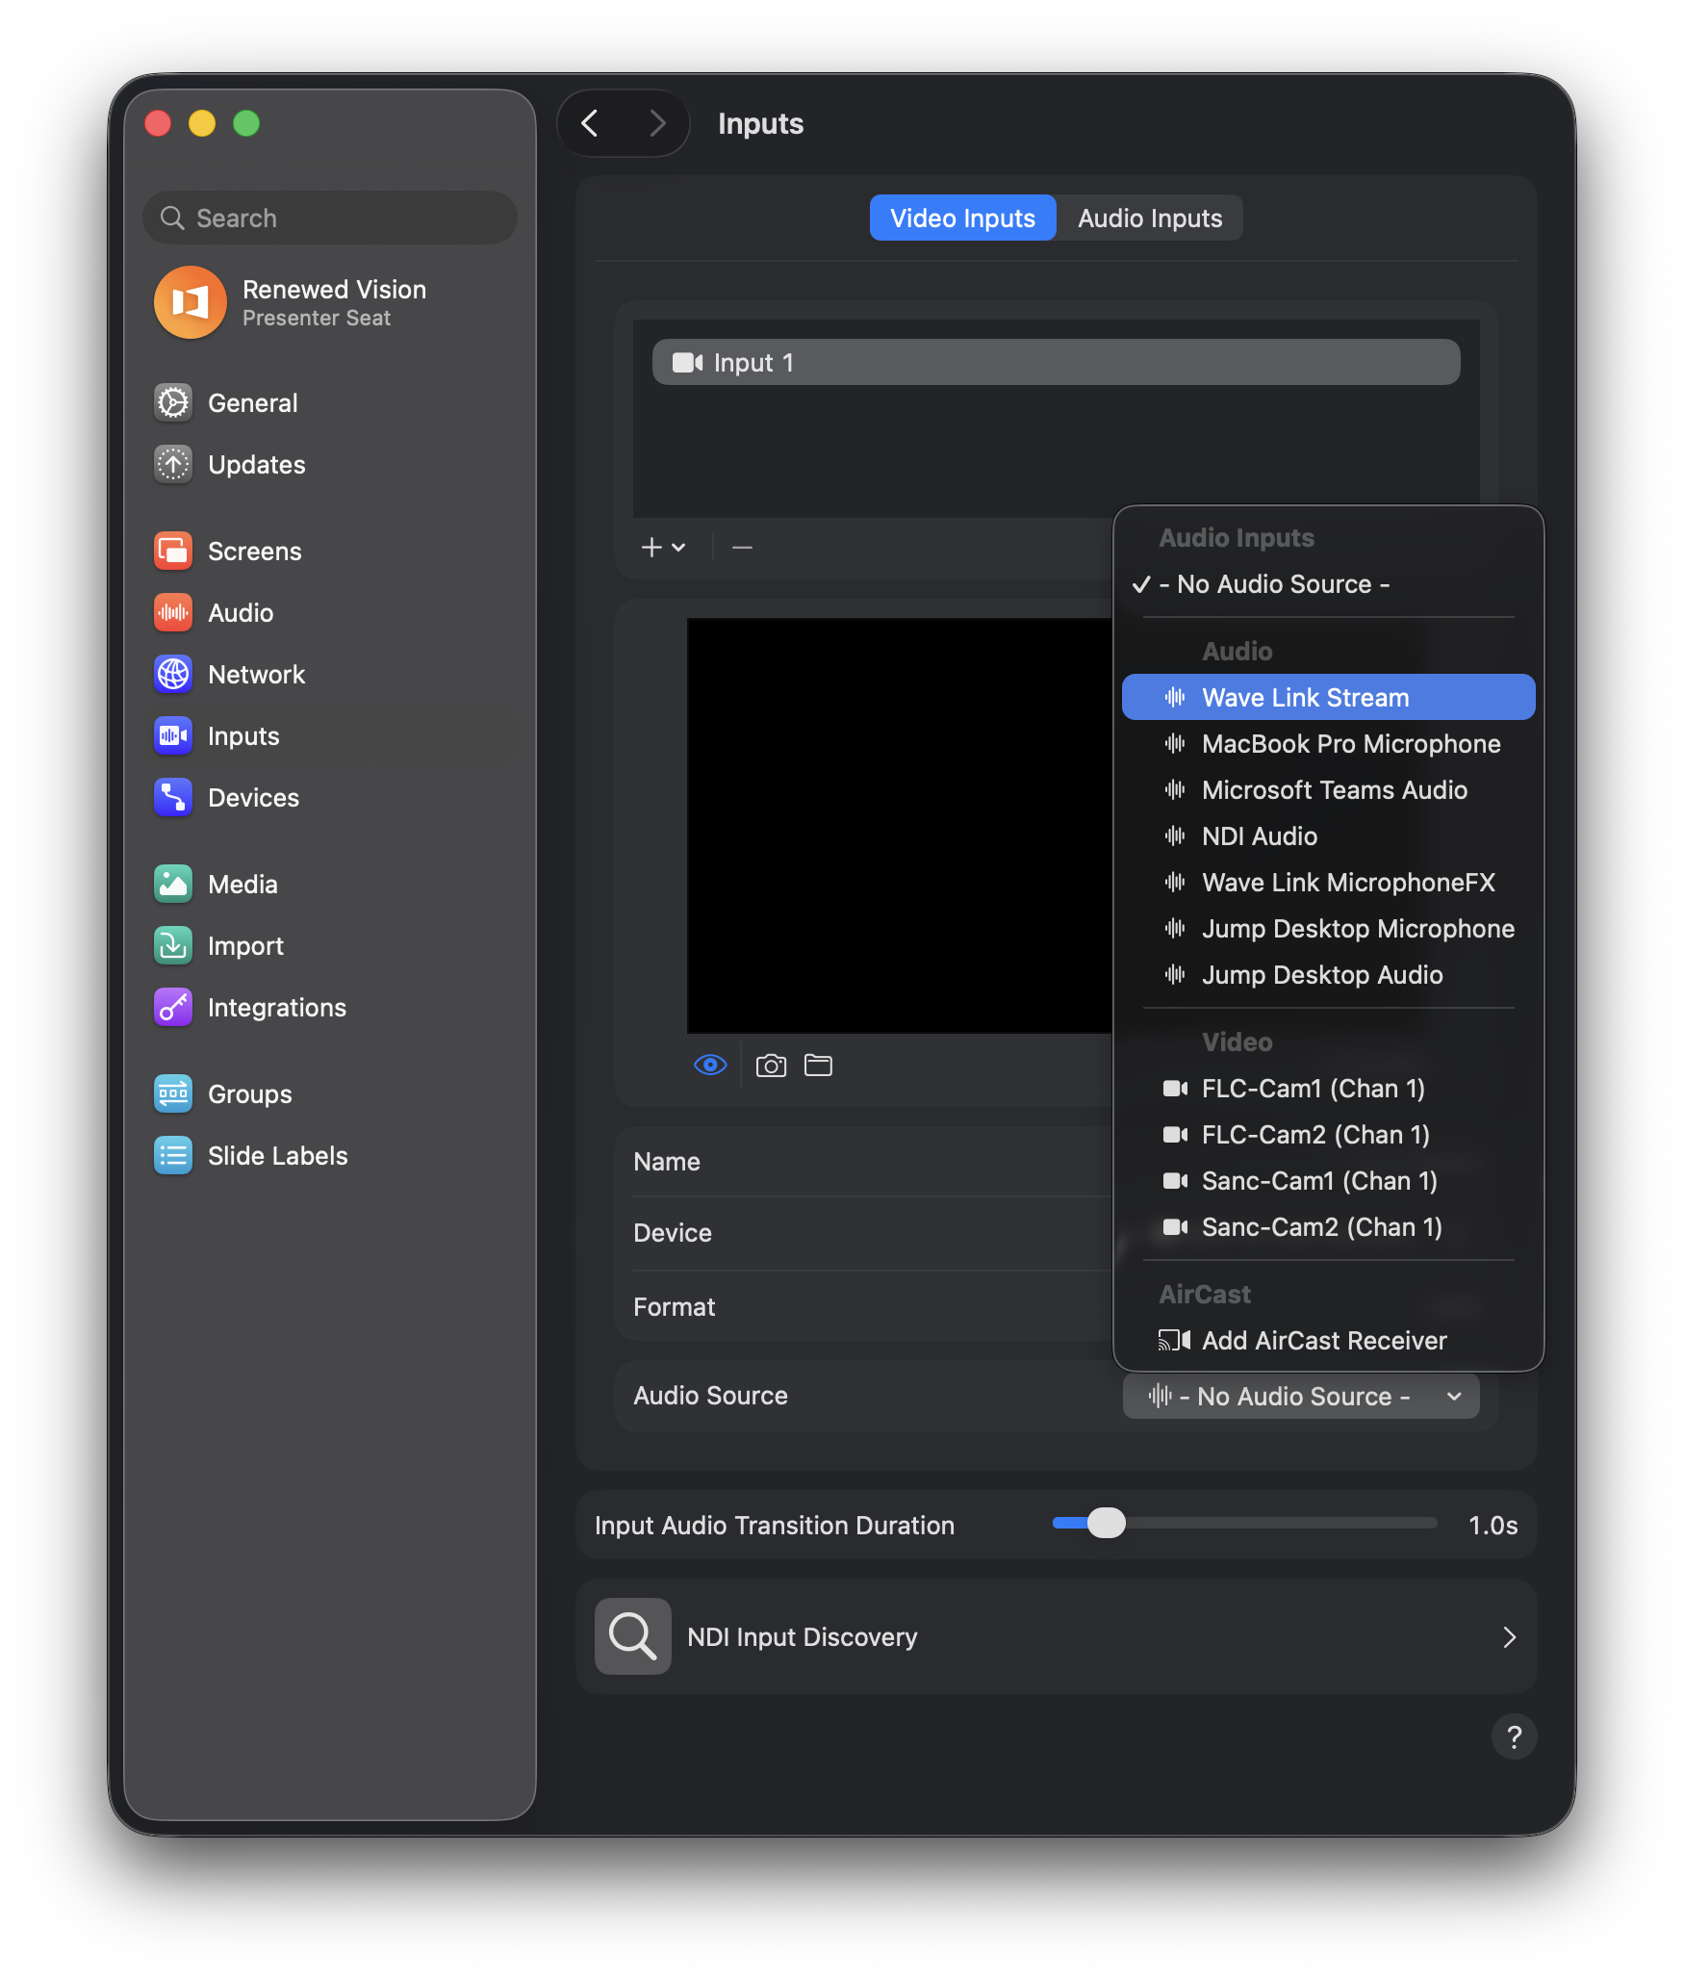Select the checked No Audio Source option
This screenshot has height=1979, width=1684.
click(x=1328, y=584)
